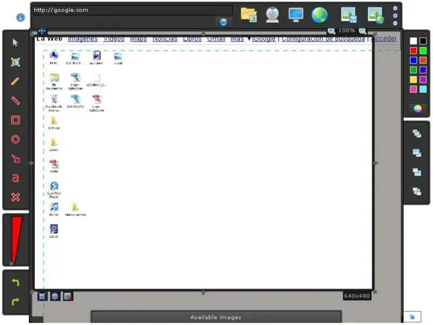Click the Imágenes link in captured page
This screenshot has height=325, width=433.
[x=83, y=38]
